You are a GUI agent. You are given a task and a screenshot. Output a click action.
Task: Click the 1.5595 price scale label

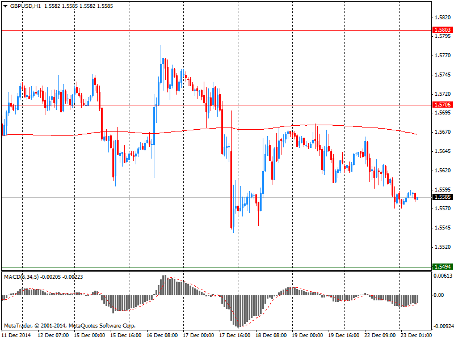(x=443, y=190)
